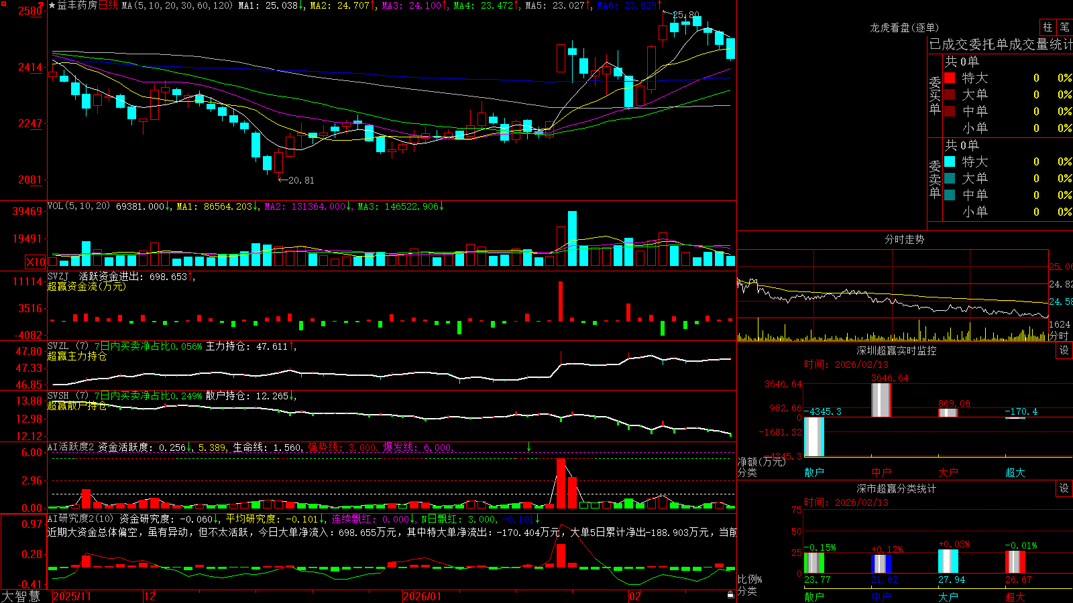Viewport: 1073px width, 603px height.
Task: Click the 委卖单 vertical label
Action: click(x=935, y=179)
